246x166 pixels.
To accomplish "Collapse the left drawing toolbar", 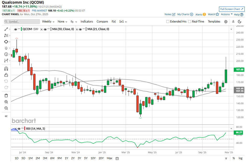I will 6,116.
